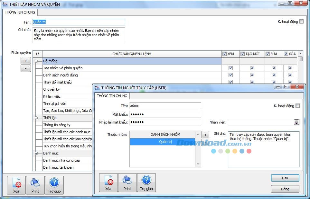Open Trợ giúp help in user dialog
This screenshot has width=310, height=199.
tap(146, 183)
